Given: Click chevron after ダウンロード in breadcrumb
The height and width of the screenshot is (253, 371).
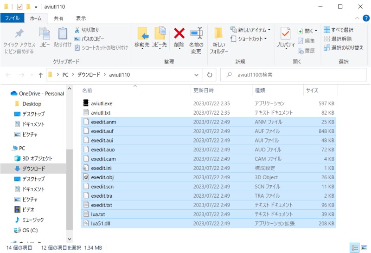Looking at the screenshot, I should pyautogui.click(x=105, y=75).
